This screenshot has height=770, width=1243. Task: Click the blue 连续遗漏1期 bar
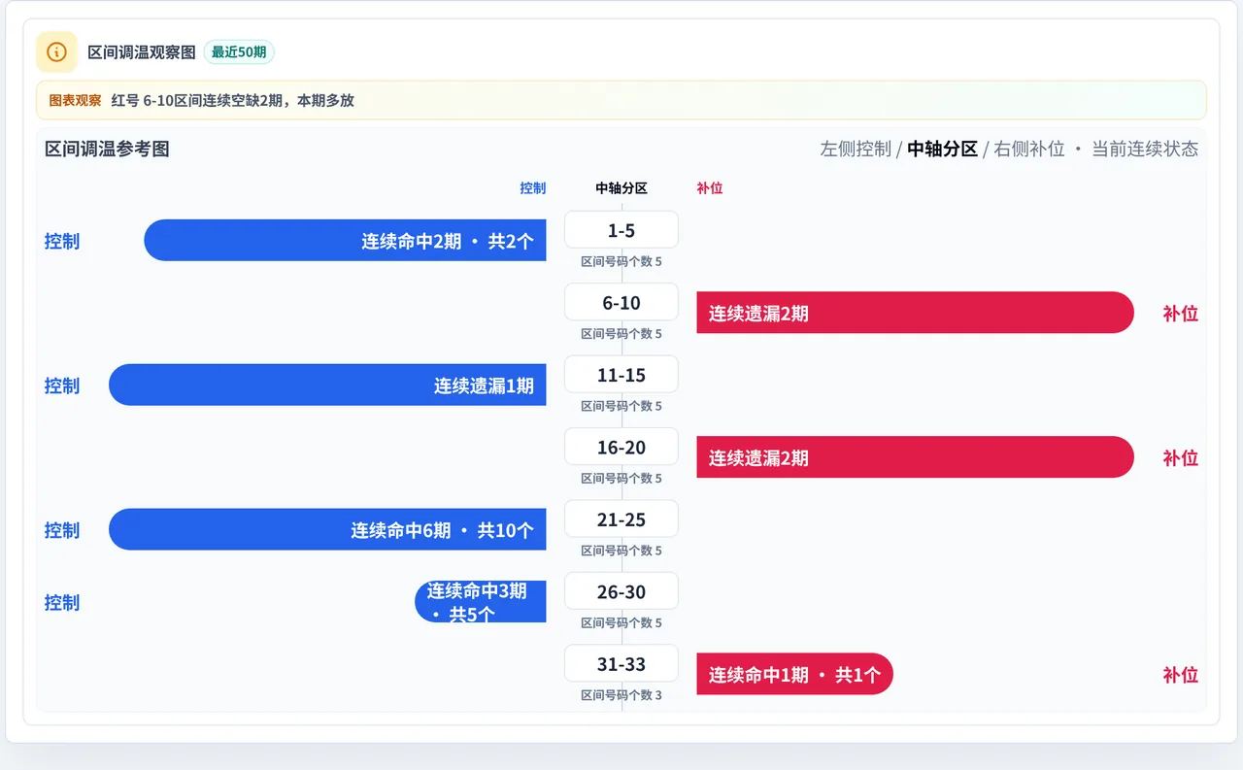click(x=327, y=385)
